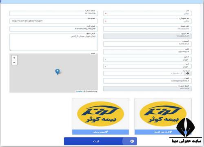Focus the شماره کارت card number field
The width and height of the screenshot is (204, 147).
point(53,29)
